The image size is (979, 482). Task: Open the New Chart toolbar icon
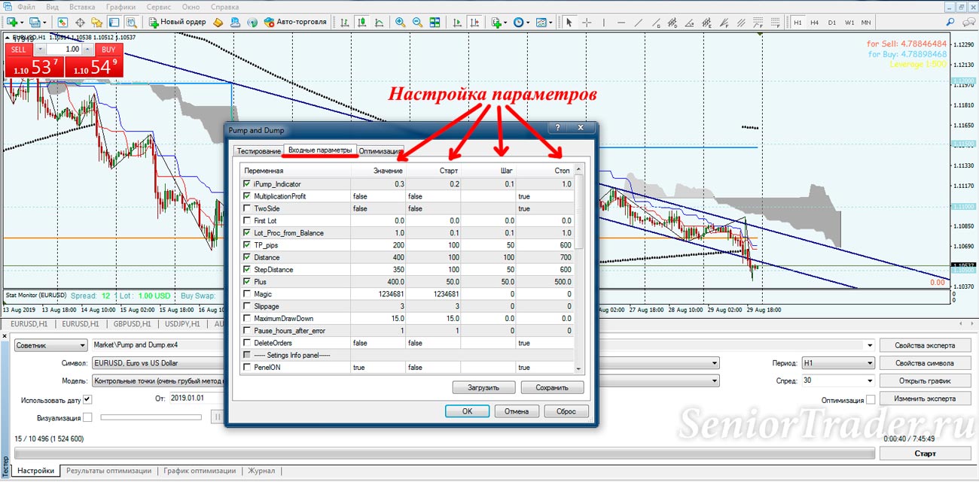pyautogui.click(x=13, y=23)
